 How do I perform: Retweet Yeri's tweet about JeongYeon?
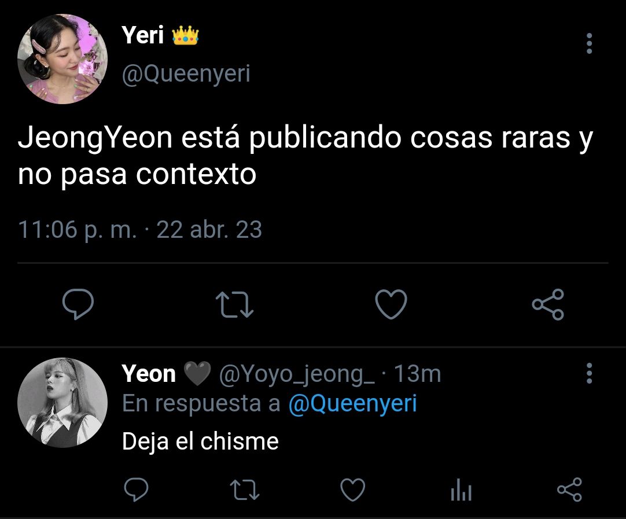234,304
